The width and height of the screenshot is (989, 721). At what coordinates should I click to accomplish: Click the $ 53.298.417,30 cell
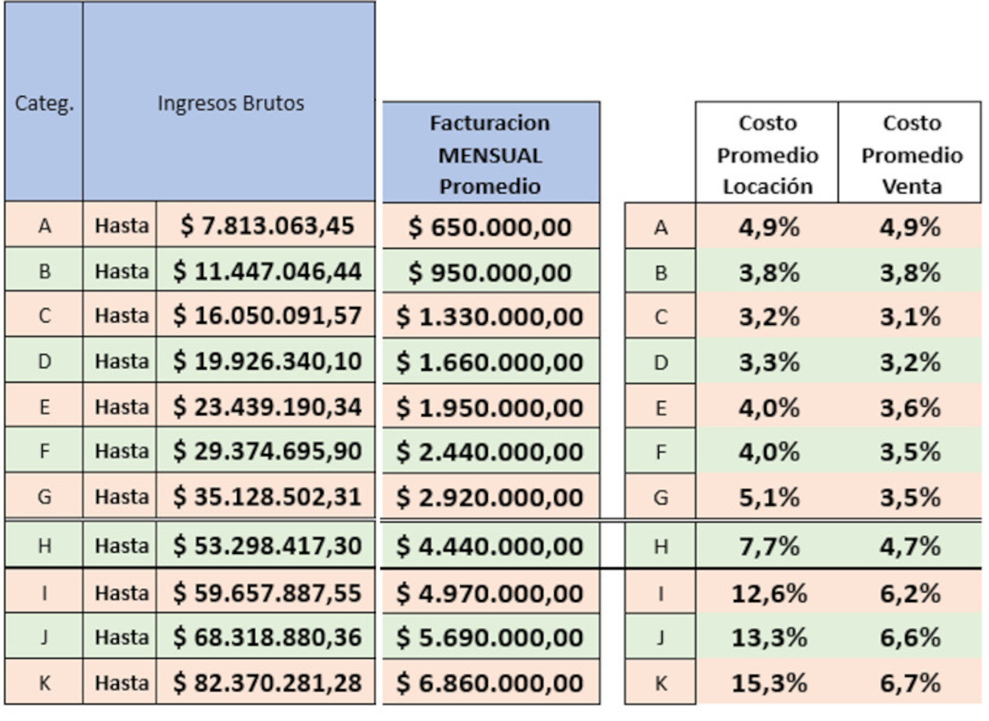[x=266, y=546]
